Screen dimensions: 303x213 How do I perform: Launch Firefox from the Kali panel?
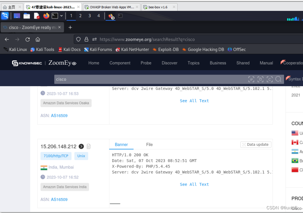click(x=46, y=16)
